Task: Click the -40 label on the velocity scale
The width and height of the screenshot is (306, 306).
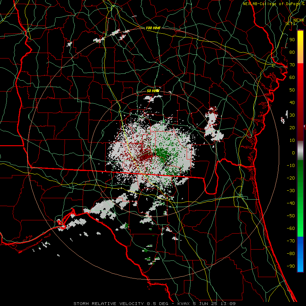Action: [291, 203]
